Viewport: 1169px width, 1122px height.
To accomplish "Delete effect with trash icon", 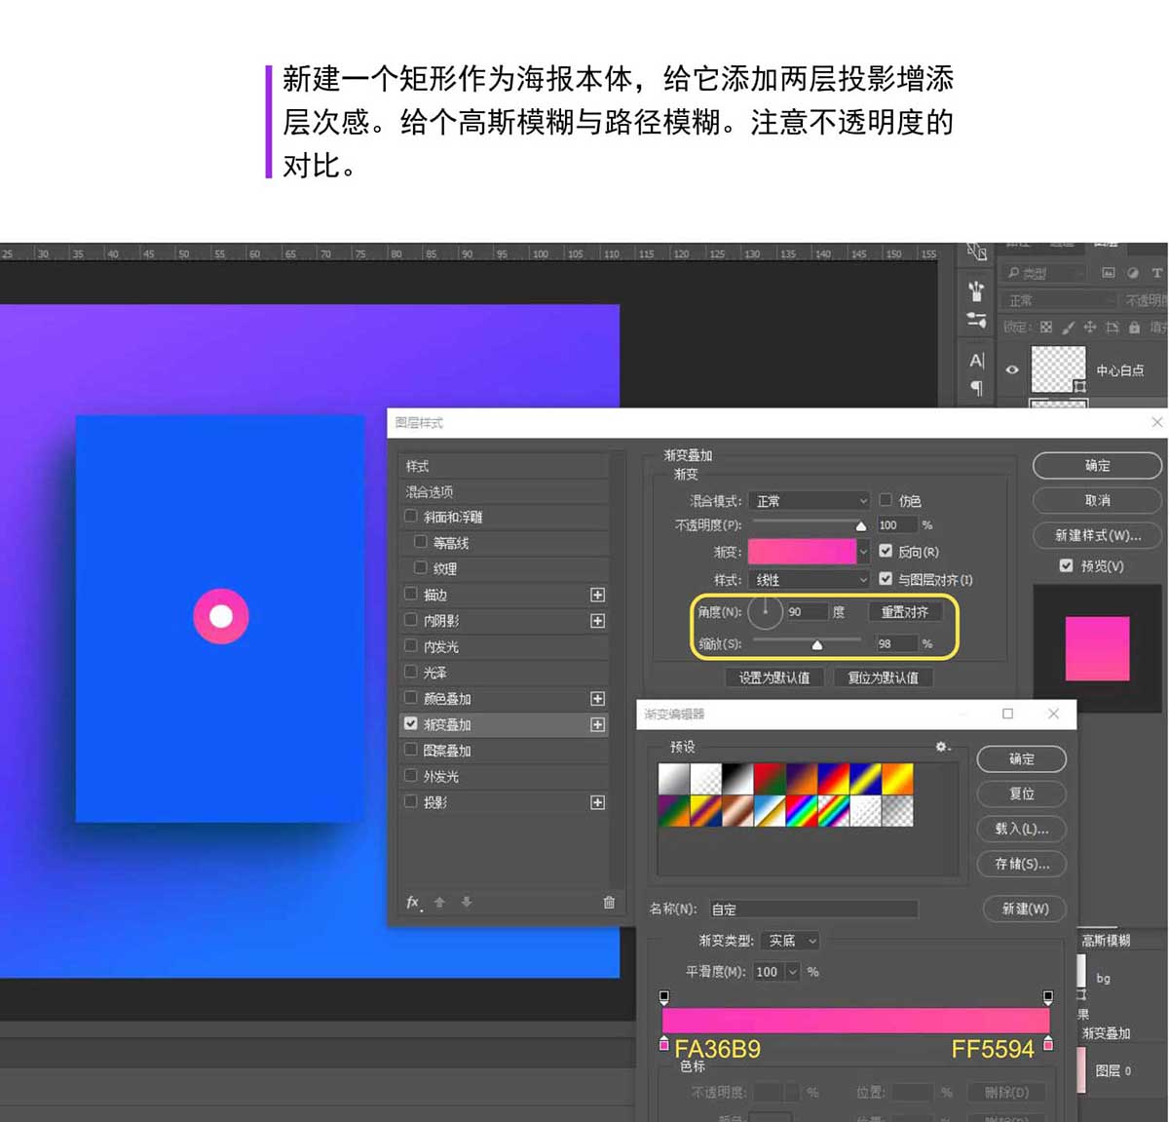I will click(609, 903).
